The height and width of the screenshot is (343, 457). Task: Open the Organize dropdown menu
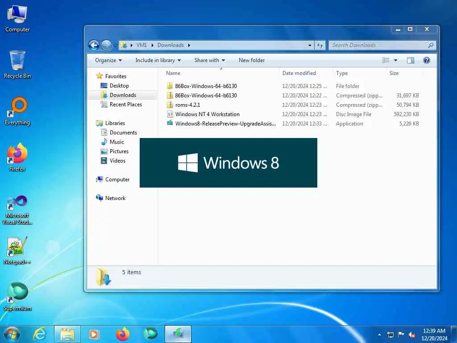[x=108, y=60]
